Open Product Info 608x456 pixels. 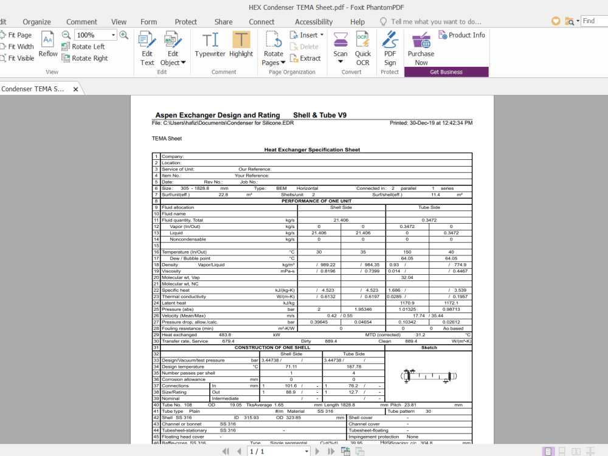tap(461, 35)
